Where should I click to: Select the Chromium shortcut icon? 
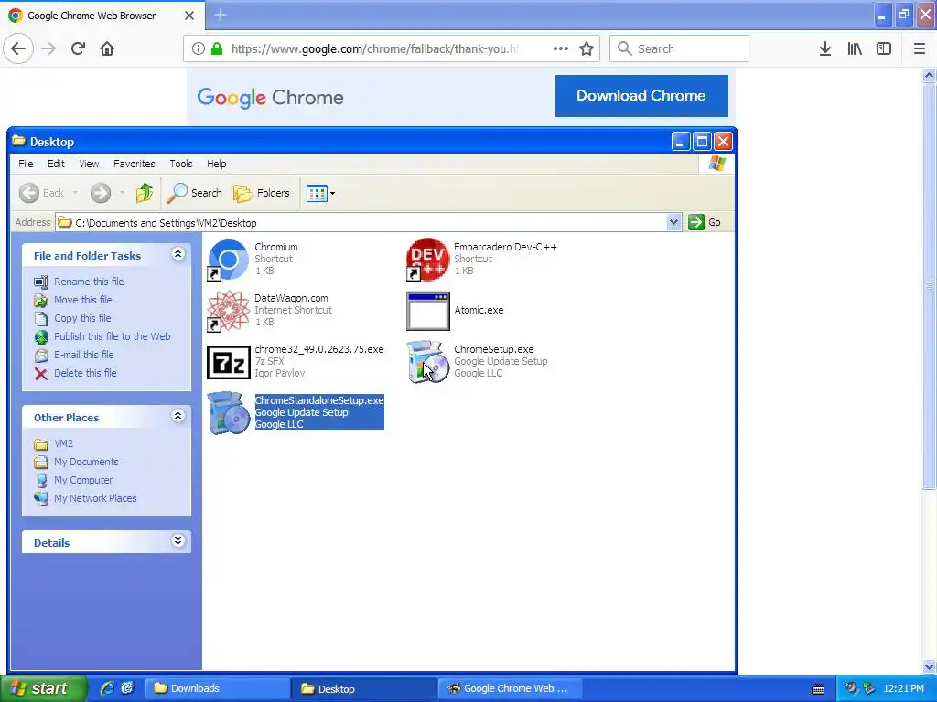tap(228, 260)
